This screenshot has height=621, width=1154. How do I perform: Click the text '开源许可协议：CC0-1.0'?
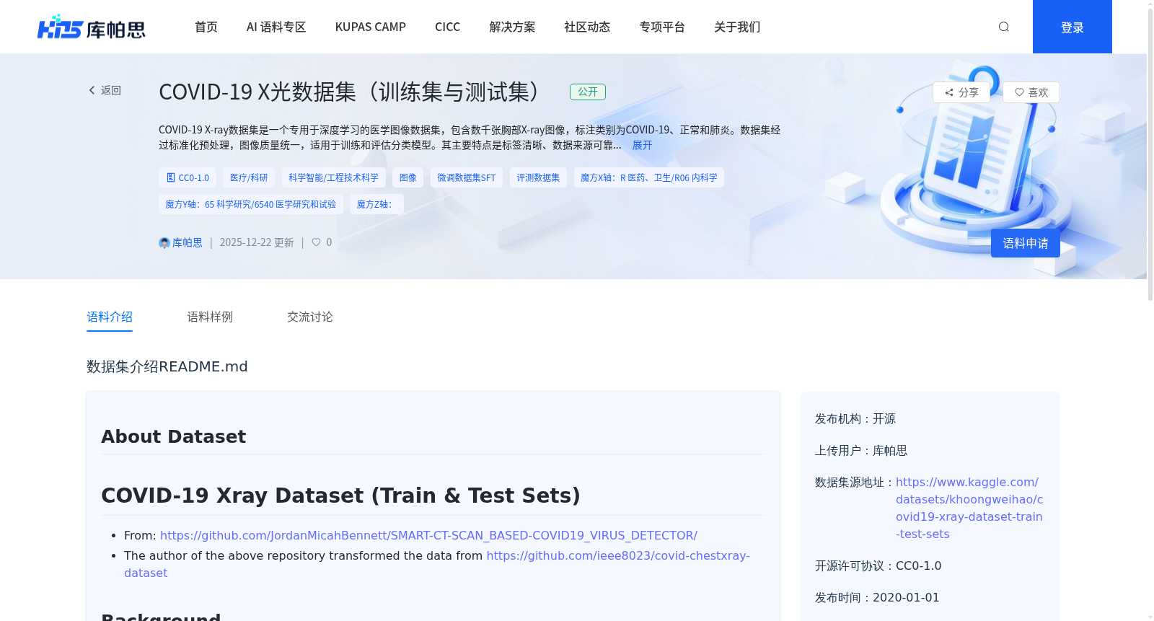(x=878, y=565)
